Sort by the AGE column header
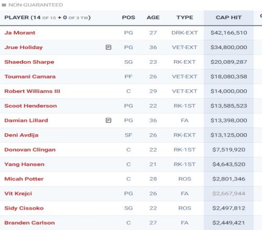Viewport: 262px width, 230px height. coord(153,17)
